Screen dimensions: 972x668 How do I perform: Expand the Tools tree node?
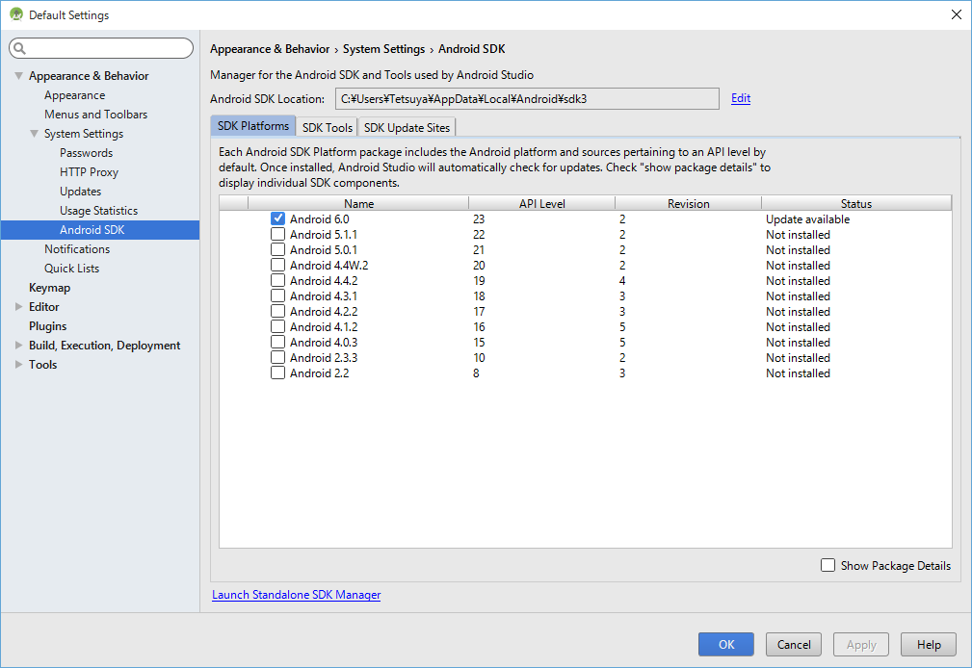(18, 365)
